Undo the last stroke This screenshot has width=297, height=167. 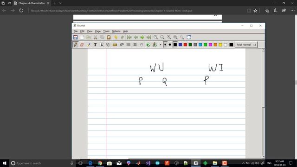[116, 37]
